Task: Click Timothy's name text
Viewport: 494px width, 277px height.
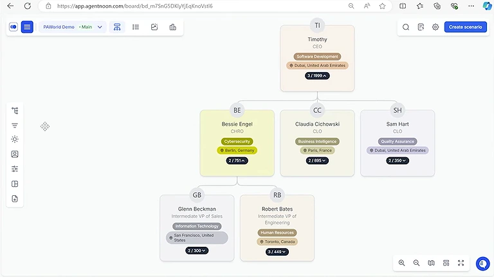Action: point(317,39)
